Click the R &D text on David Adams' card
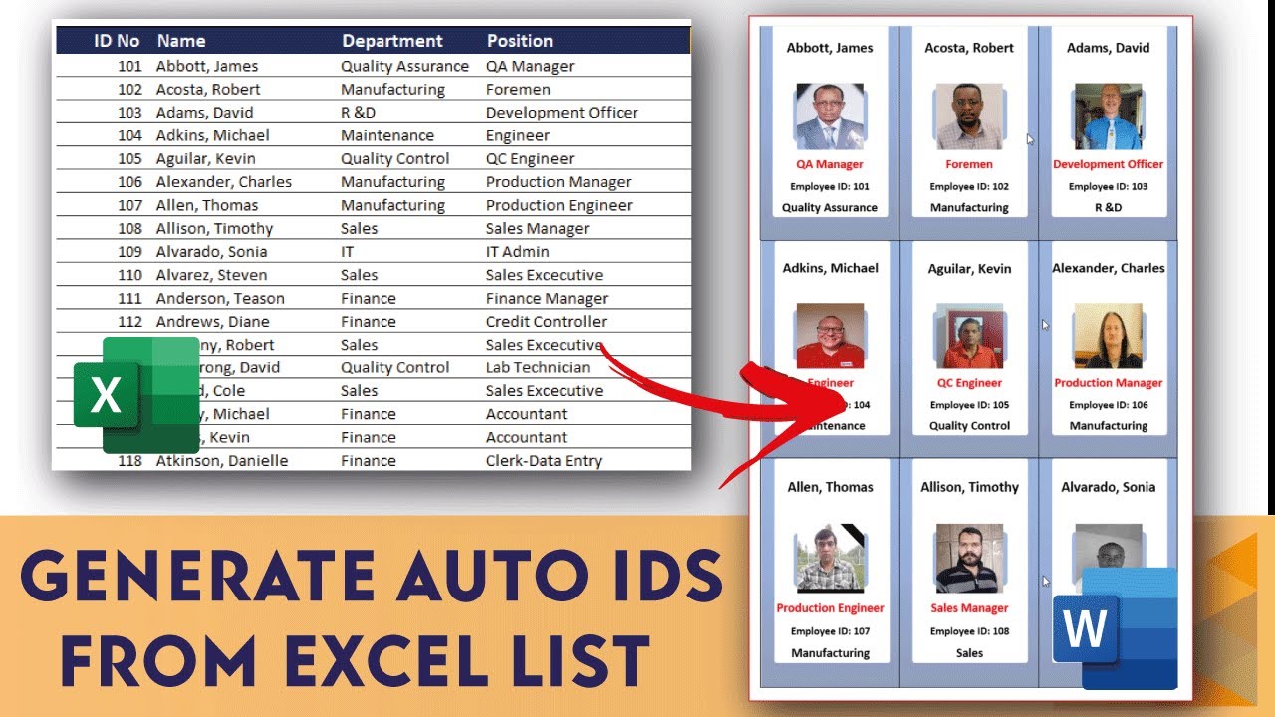Screen dimensions: 1275x717 coord(1109,208)
